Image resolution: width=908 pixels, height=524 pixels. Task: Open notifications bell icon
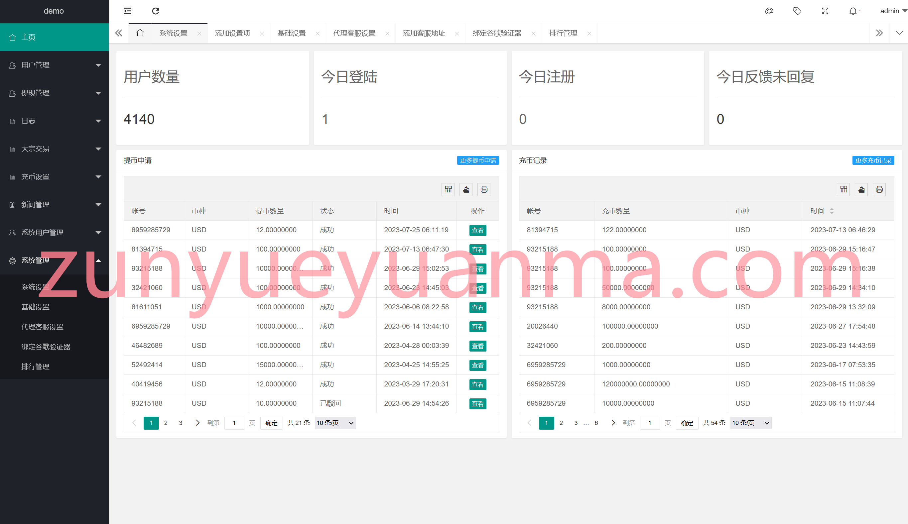[x=853, y=11]
